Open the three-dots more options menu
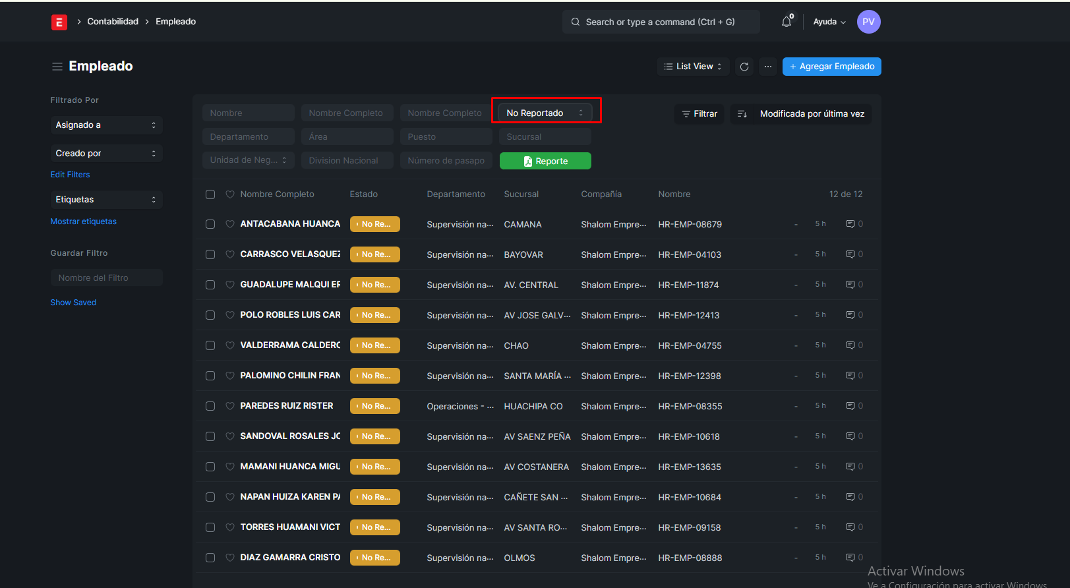 point(767,67)
